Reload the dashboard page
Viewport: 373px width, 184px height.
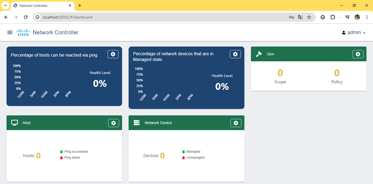[x=26, y=17]
